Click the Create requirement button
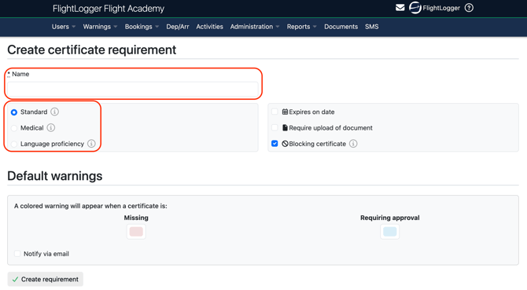Viewport: 527px width, 290px height. click(x=46, y=279)
